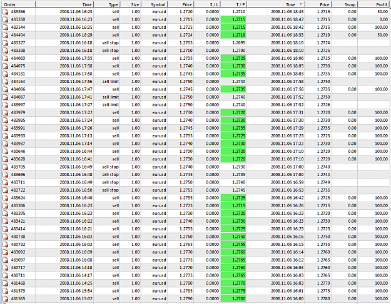Sort by the T / P column header

point(234,4)
